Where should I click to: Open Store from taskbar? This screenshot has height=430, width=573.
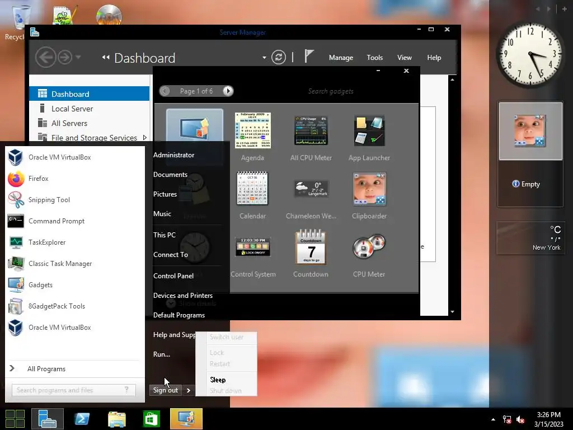point(151,419)
